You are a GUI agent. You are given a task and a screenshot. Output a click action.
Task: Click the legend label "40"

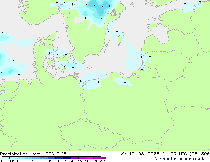click(87, 161)
